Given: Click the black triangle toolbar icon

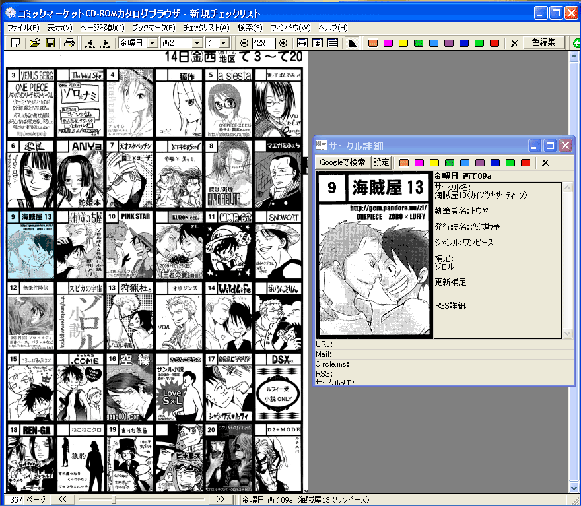Looking at the screenshot, I should [x=353, y=43].
